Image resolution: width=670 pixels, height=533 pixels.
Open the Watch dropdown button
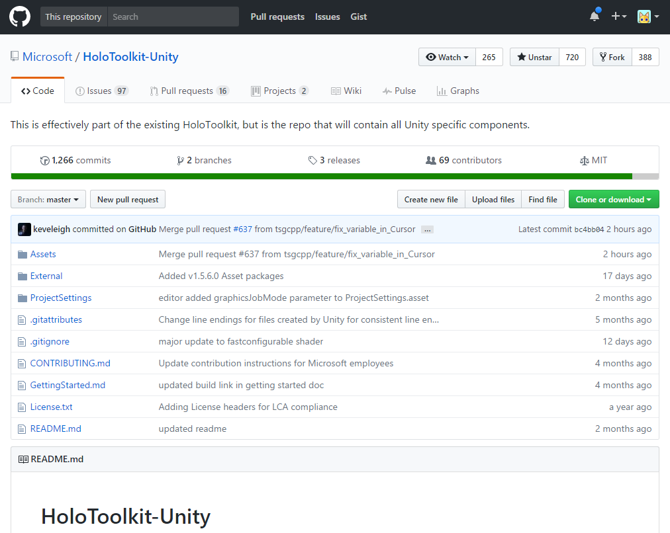coord(447,57)
